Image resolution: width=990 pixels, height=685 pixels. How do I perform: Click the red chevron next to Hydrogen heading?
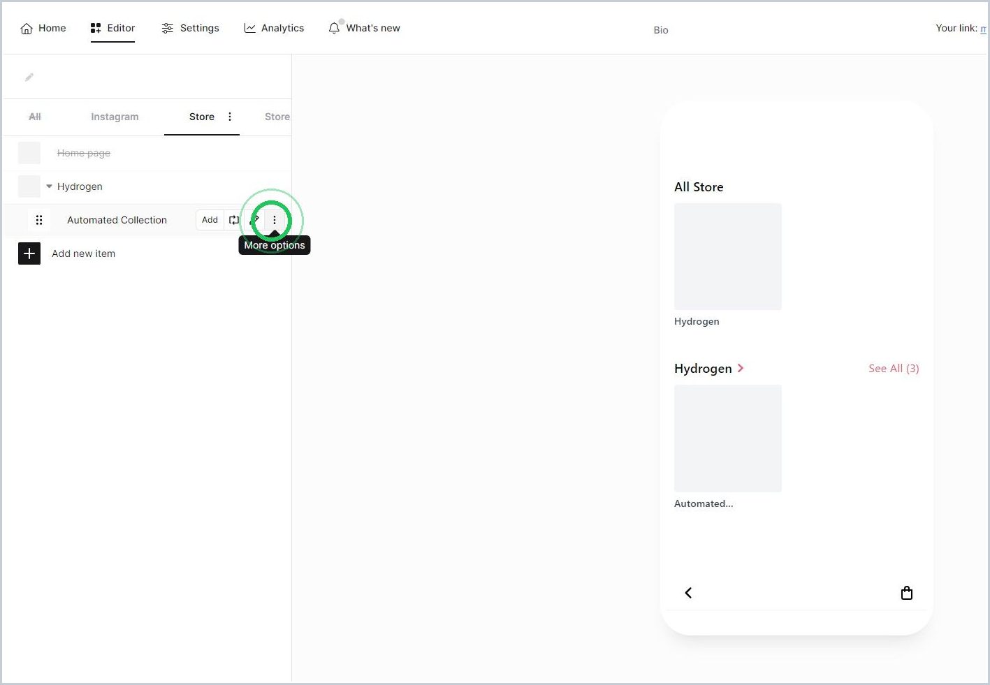[741, 368]
